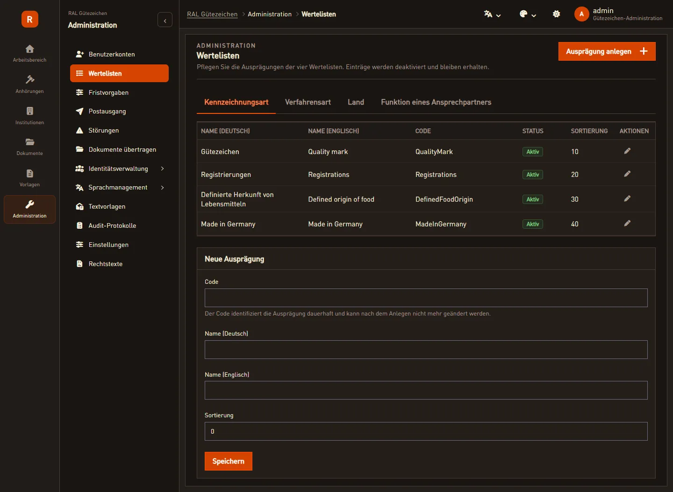Open the theme palette dropdown
Image resolution: width=673 pixels, height=492 pixels.
click(x=528, y=14)
